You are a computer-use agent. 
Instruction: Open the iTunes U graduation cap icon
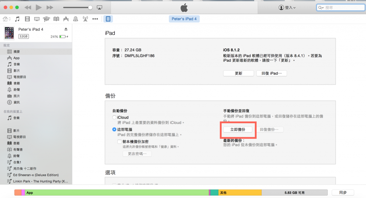point(46,19)
